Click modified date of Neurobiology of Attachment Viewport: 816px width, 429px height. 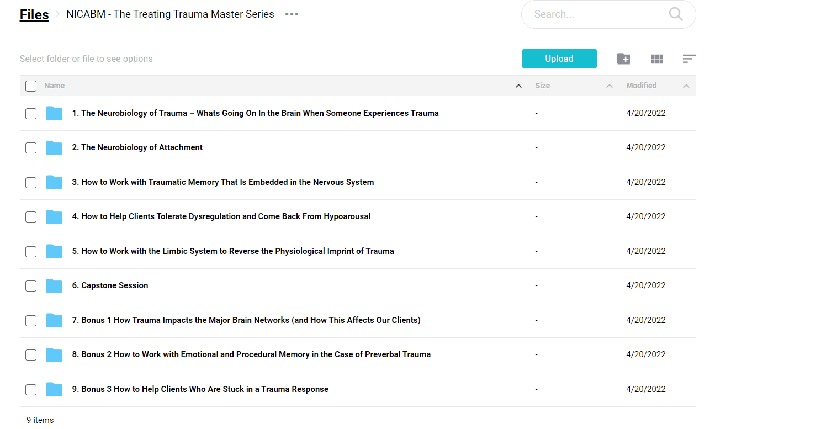[x=646, y=147]
